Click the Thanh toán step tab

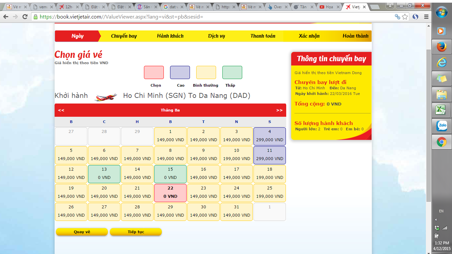pos(263,36)
